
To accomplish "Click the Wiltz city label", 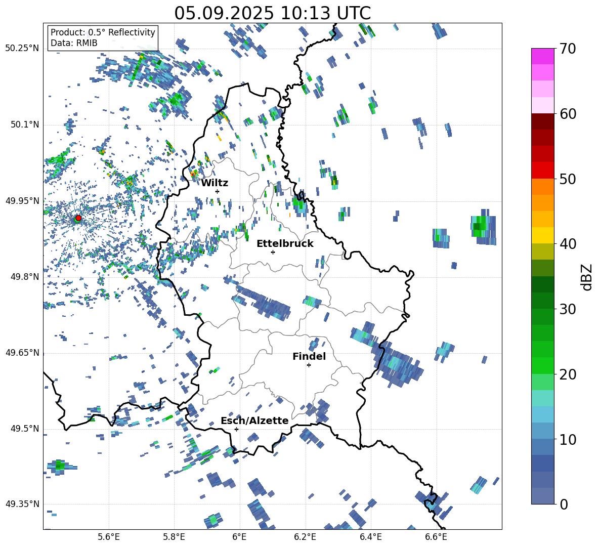I will [215, 183].
